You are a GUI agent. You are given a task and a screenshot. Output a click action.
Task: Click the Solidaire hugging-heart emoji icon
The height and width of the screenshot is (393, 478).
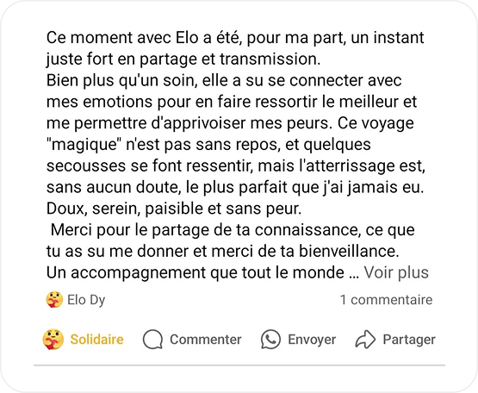tap(53, 340)
